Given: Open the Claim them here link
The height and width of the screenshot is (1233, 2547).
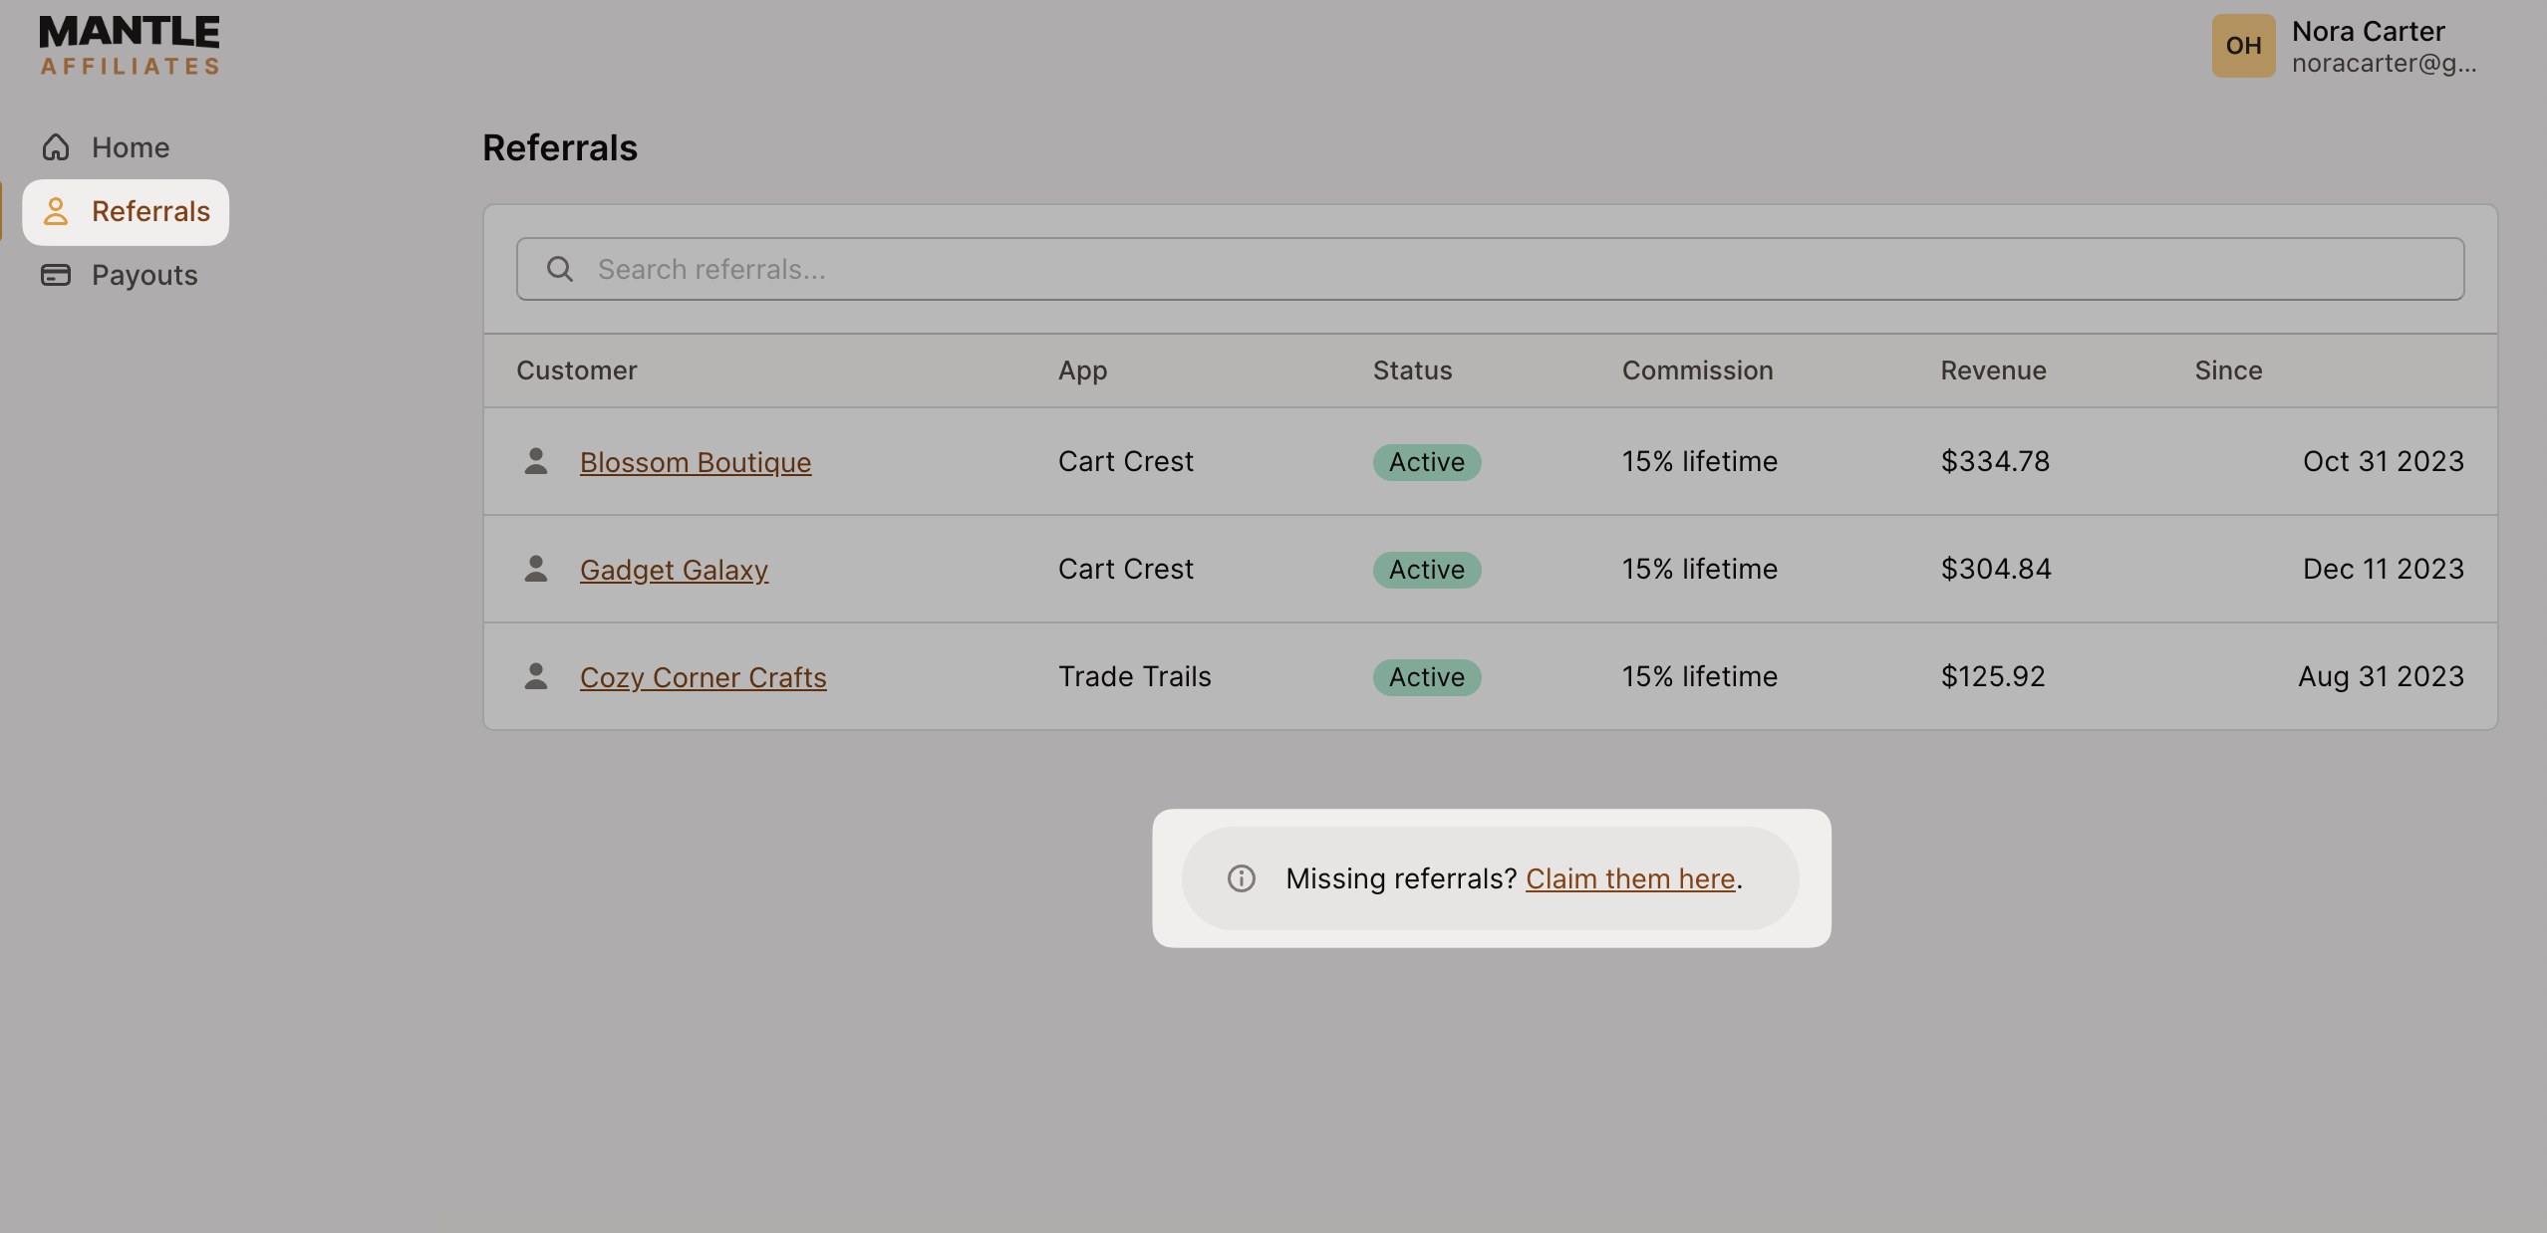Looking at the screenshot, I should [x=1630, y=878].
